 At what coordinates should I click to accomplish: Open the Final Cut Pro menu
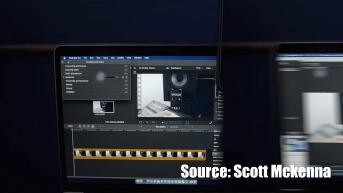tap(74, 58)
